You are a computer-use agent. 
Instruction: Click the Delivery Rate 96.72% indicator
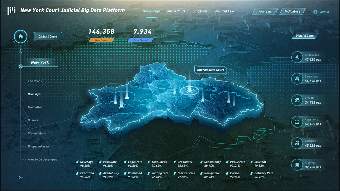tap(262, 175)
